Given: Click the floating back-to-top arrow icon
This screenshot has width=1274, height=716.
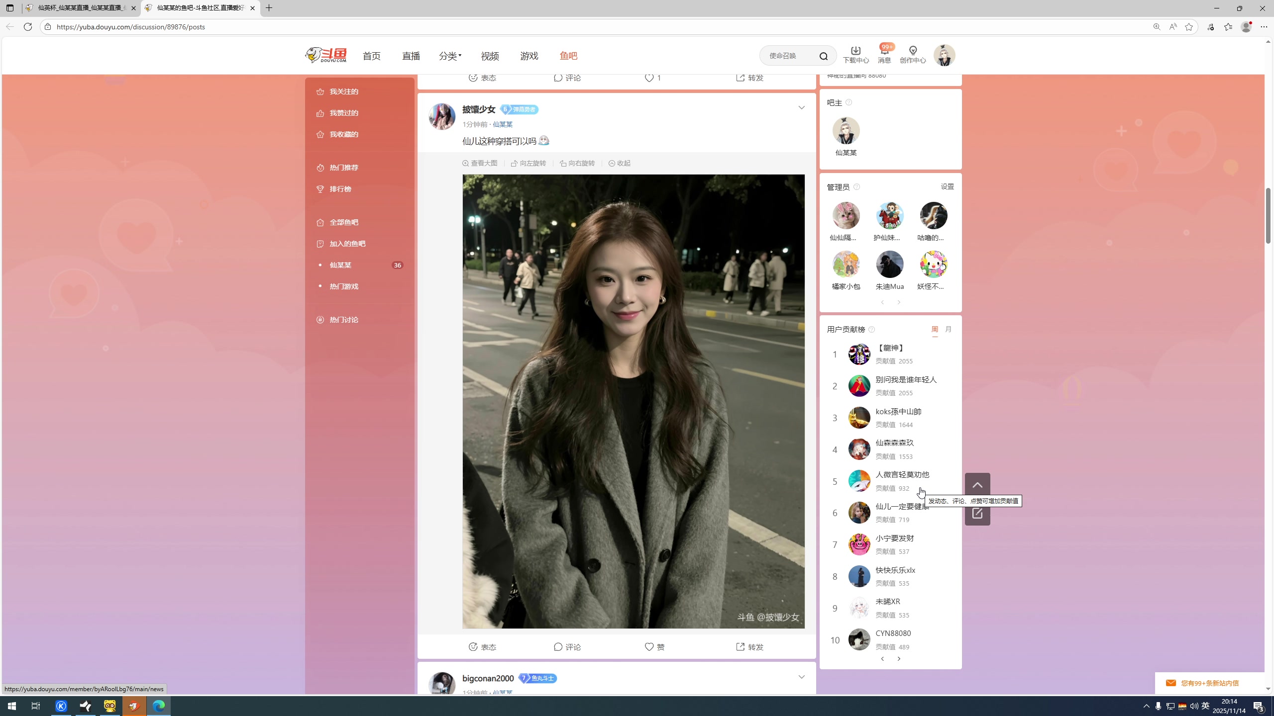Looking at the screenshot, I should click(977, 485).
